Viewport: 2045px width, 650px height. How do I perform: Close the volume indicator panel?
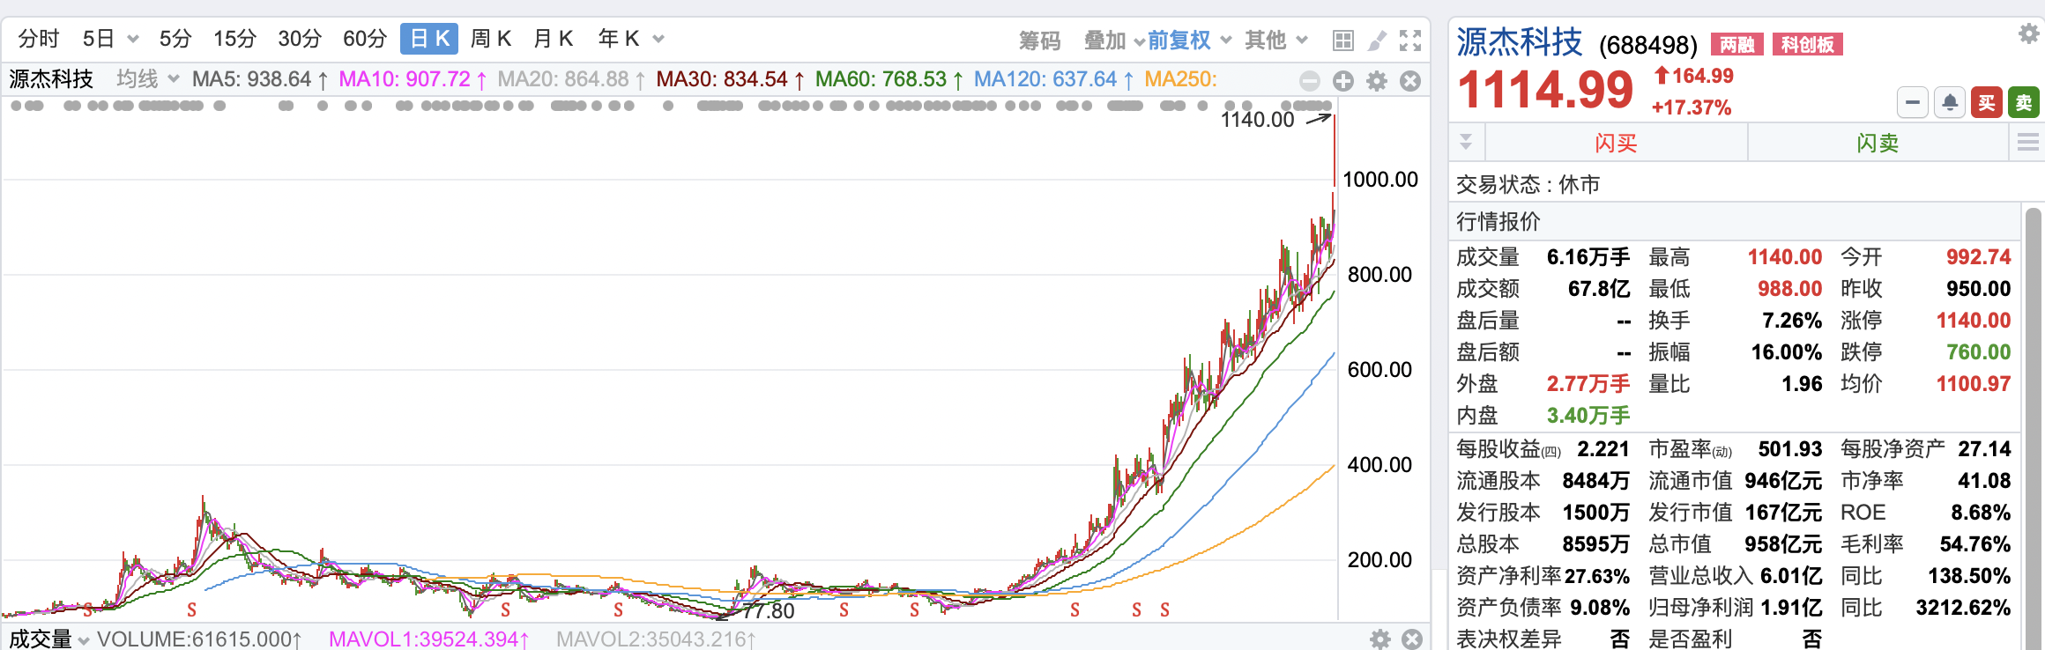[x=1412, y=639]
